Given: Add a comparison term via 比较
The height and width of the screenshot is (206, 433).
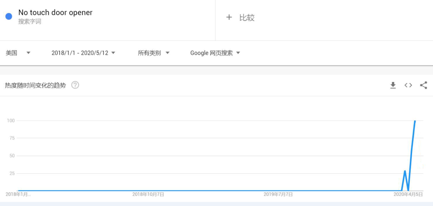Looking at the screenshot, I should coord(247,18).
